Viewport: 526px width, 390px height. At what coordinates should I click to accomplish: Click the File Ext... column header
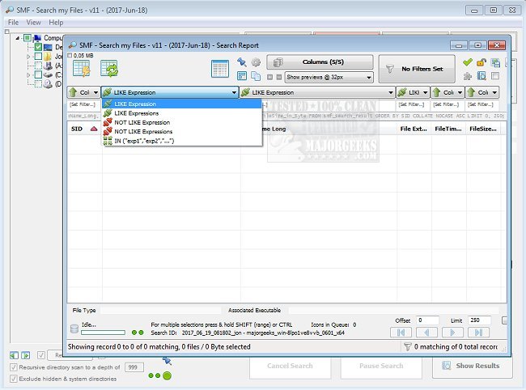pos(414,129)
